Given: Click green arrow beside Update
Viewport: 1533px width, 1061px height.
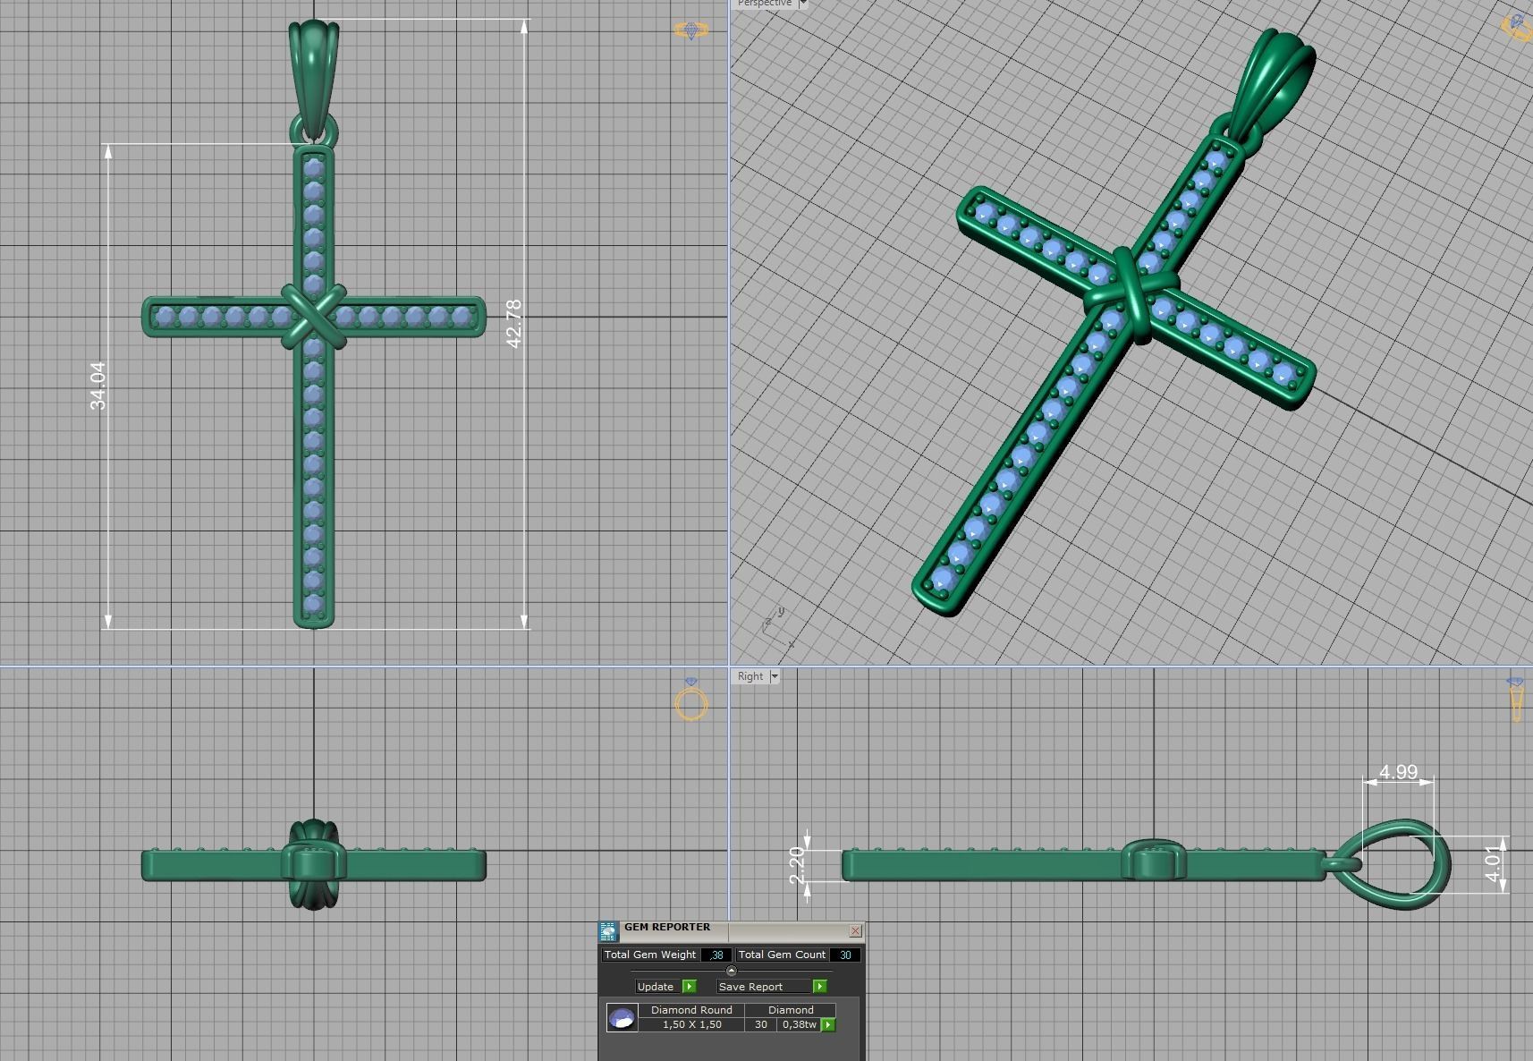Looking at the screenshot, I should pos(689,986).
